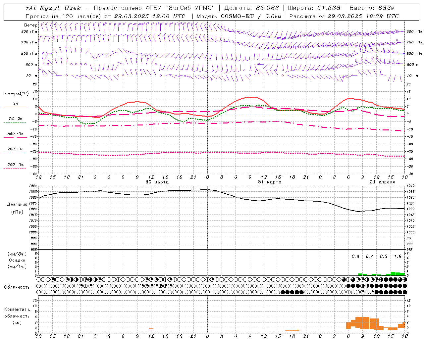The width and height of the screenshot is (424, 339).
Task: Click the 850 гПа temperature legend entry
Action: tap(15, 134)
